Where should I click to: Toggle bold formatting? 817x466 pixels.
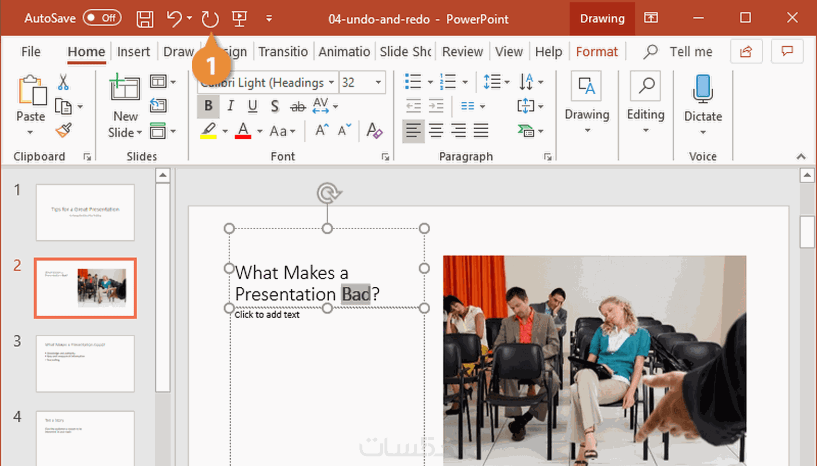point(208,106)
